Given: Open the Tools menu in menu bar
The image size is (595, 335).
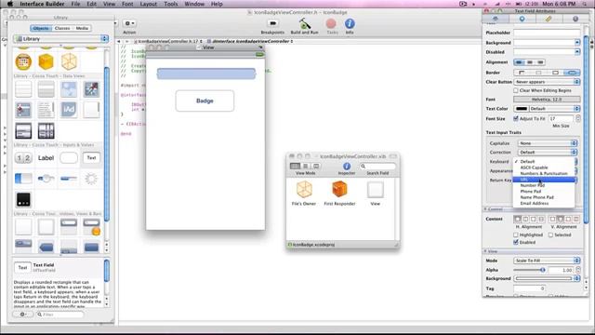Looking at the screenshot, I should click(x=171, y=4).
